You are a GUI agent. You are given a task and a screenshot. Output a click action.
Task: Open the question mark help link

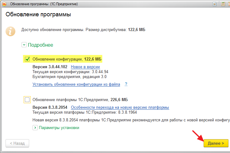pos(126,84)
